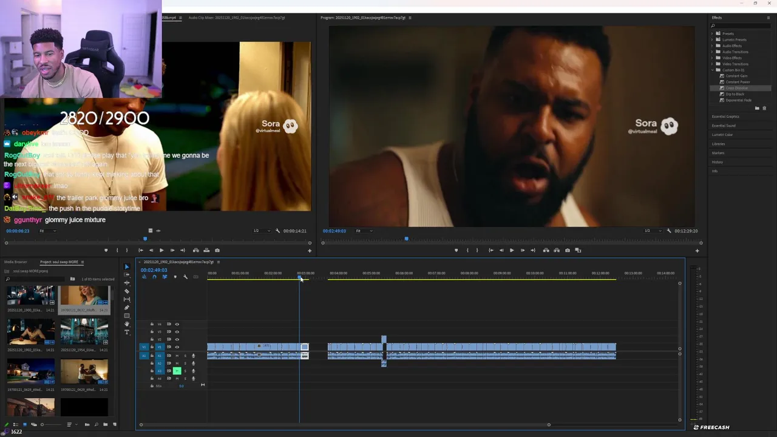Screen dimensions: 777x437
Task: Collapse Custom Bin 01 folder
Action: [712, 70]
